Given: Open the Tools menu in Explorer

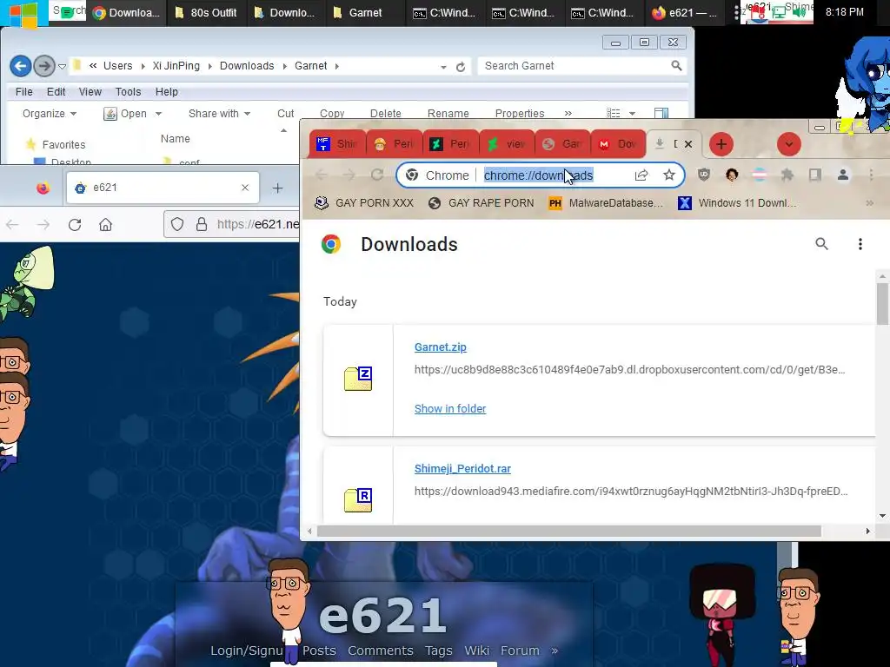Looking at the screenshot, I should [x=128, y=92].
